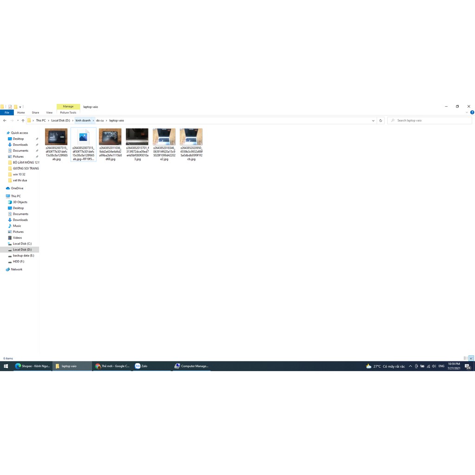Open the Zalo app from taskbar

click(x=141, y=366)
